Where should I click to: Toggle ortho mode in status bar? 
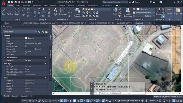46,101
